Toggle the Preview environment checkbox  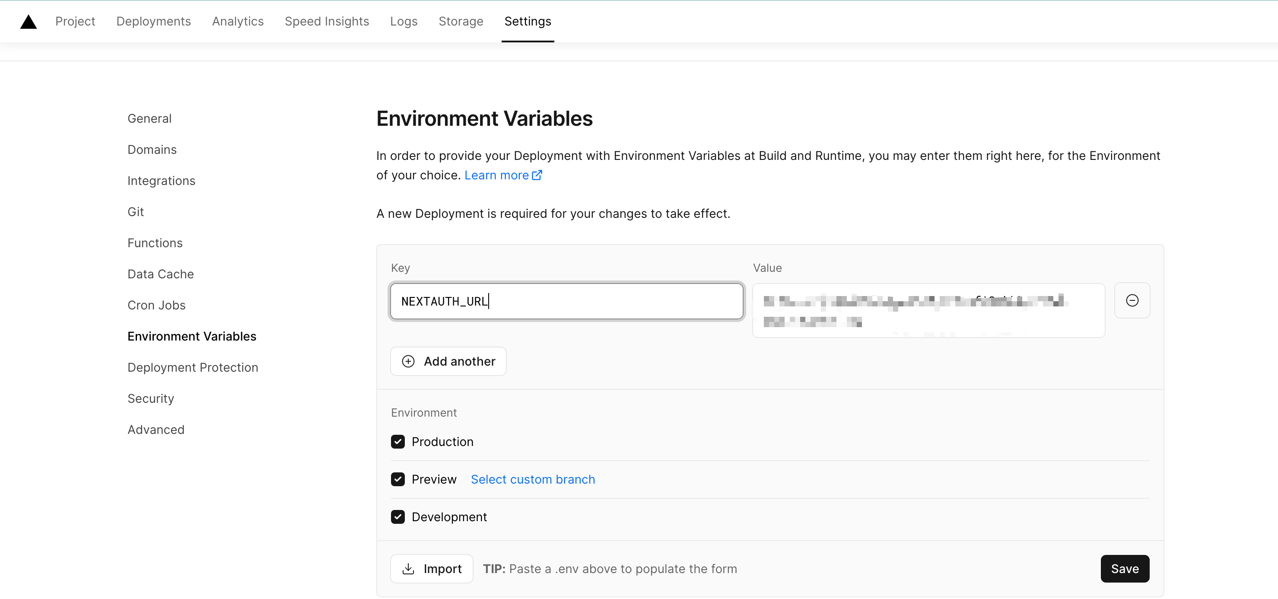(x=398, y=479)
